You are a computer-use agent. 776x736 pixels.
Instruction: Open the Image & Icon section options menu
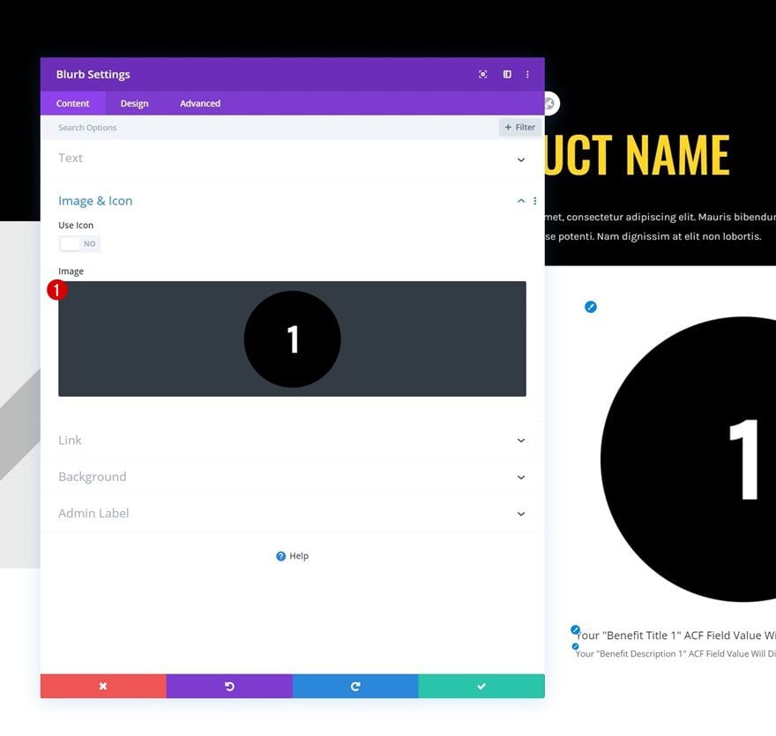point(535,201)
